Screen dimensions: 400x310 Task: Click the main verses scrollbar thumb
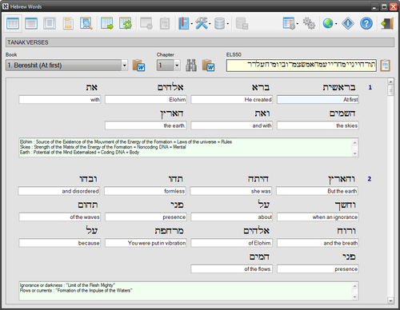(x=390, y=90)
